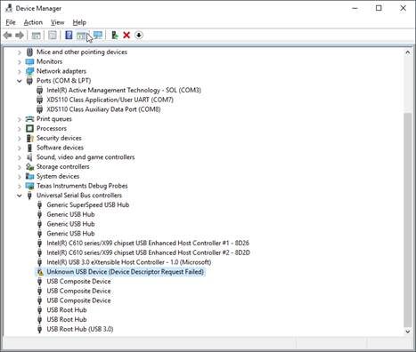Select Intel(R) USB 3.0 eXtensible Host Controller
416x352 pixels.
click(x=129, y=262)
